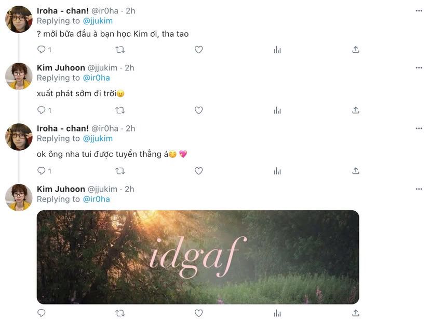Screen dimensions: 430x320
Task: Reply to Kim Juhoon's idgaf image tweet
Action: point(42,313)
